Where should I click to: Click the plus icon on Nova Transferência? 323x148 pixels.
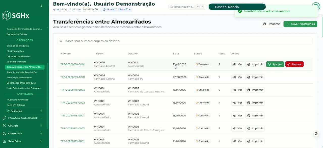tap(287, 24)
